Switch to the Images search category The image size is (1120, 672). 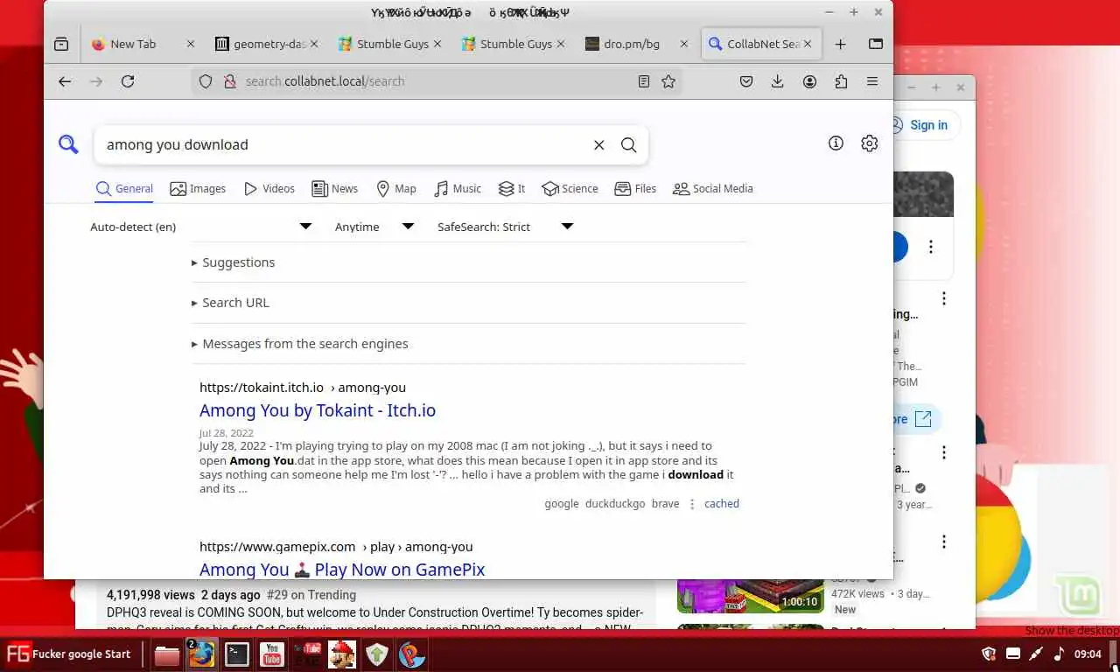tap(198, 189)
